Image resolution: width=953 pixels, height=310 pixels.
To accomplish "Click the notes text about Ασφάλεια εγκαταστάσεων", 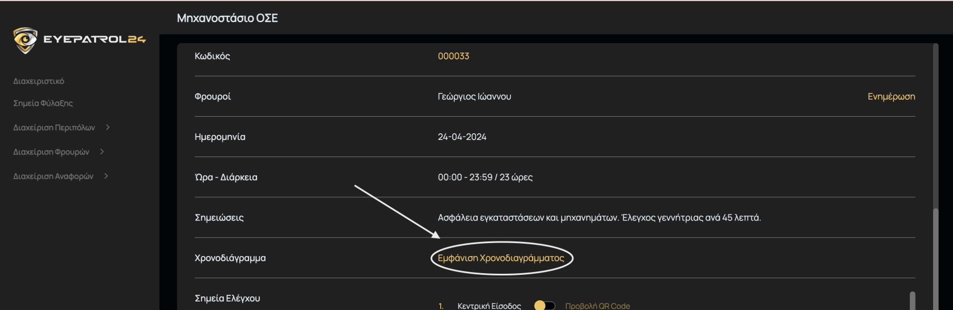I will pos(599,218).
